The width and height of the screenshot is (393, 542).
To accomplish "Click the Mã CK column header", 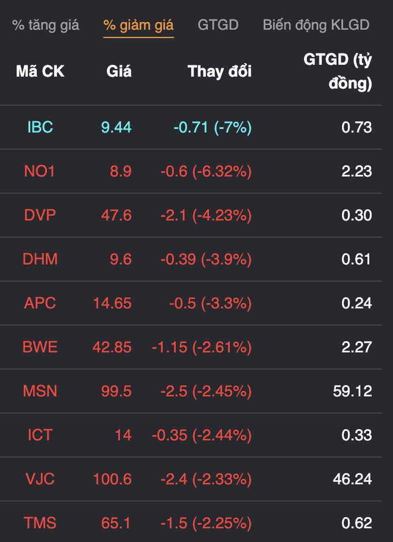I will click(40, 71).
